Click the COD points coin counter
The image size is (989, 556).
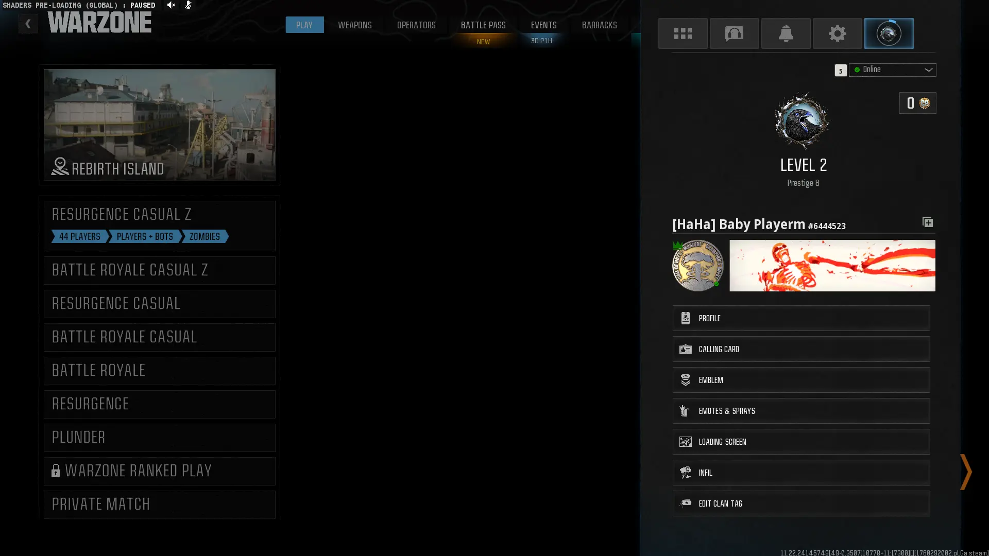(917, 103)
